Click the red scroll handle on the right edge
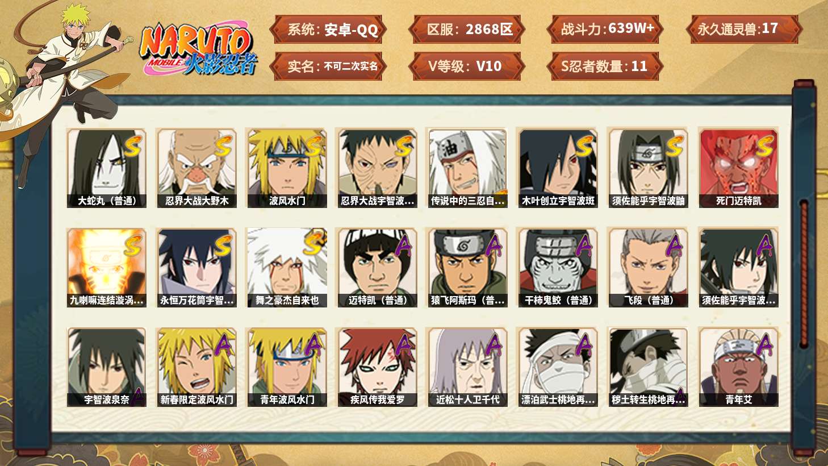 804,273
